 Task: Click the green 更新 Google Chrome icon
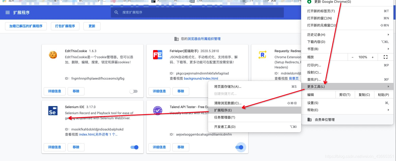pyautogui.click(x=309, y=2)
